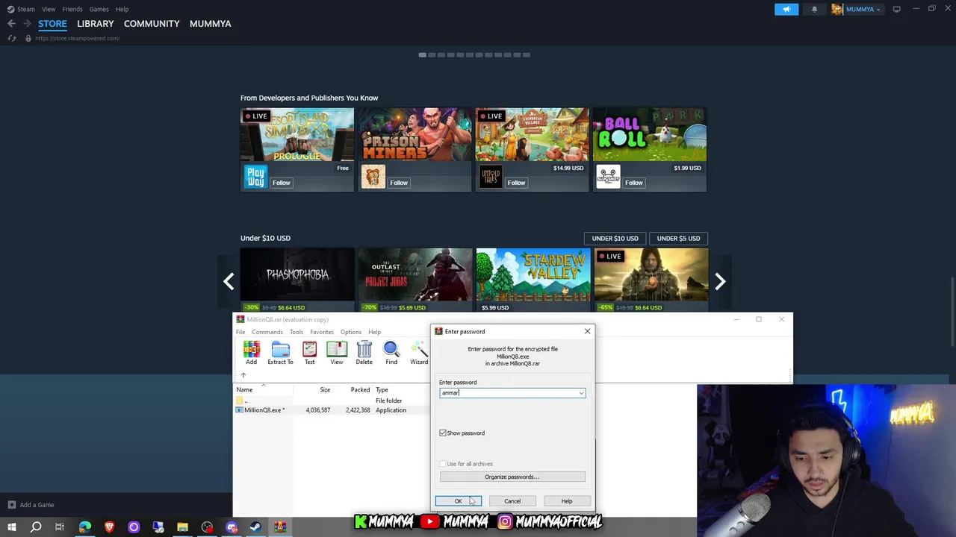Screen dimensions: 956x537
Task: Go forward with Steam's forward arrow
Action: point(27,24)
